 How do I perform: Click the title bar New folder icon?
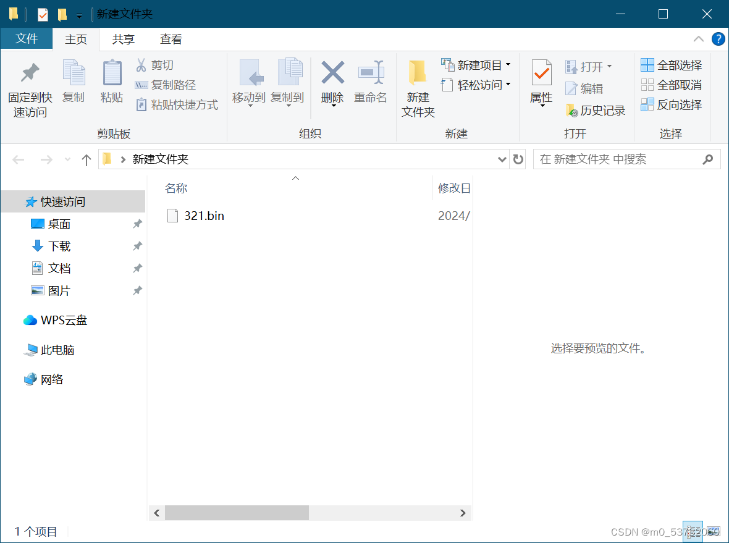click(62, 14)
